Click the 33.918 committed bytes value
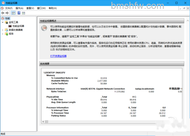 pos(104,78)
